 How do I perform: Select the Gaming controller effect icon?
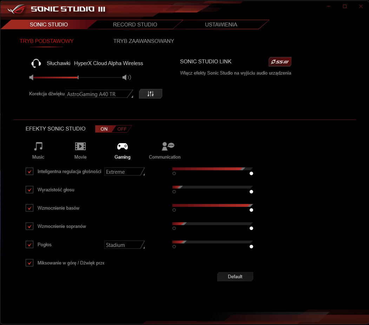(123, 146)
